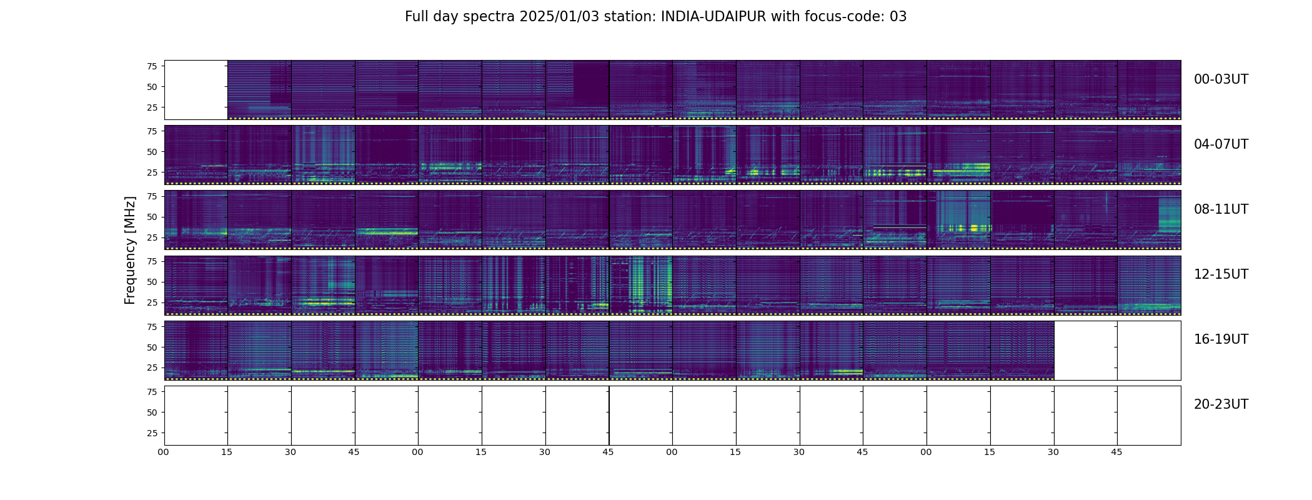
Task: Click the '75' tick of the 12-15UT row
Action: [x=152, y=261]
